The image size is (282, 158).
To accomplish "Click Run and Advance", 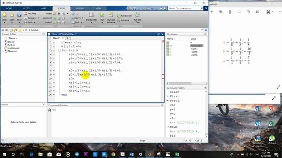I will point(111,18).
